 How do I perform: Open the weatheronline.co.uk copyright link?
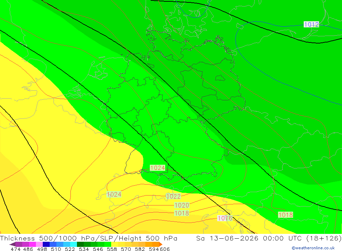313,248
